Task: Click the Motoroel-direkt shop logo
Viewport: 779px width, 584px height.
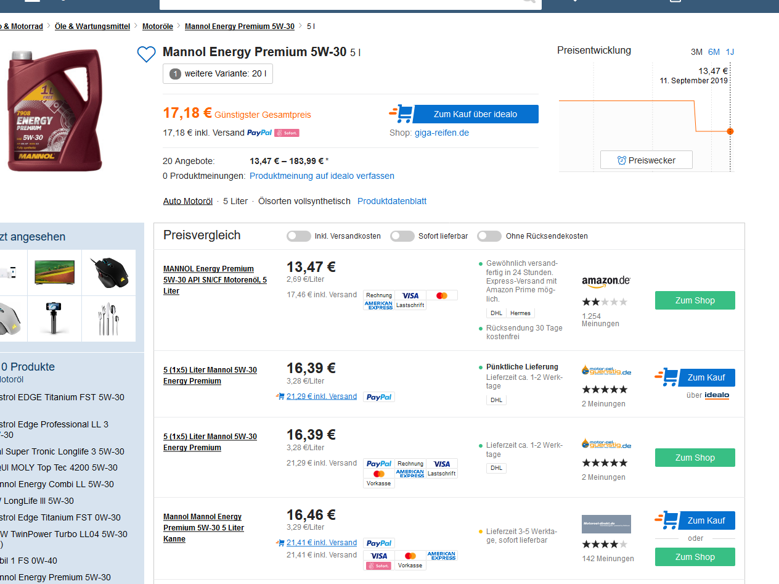Action: (606, 524)
